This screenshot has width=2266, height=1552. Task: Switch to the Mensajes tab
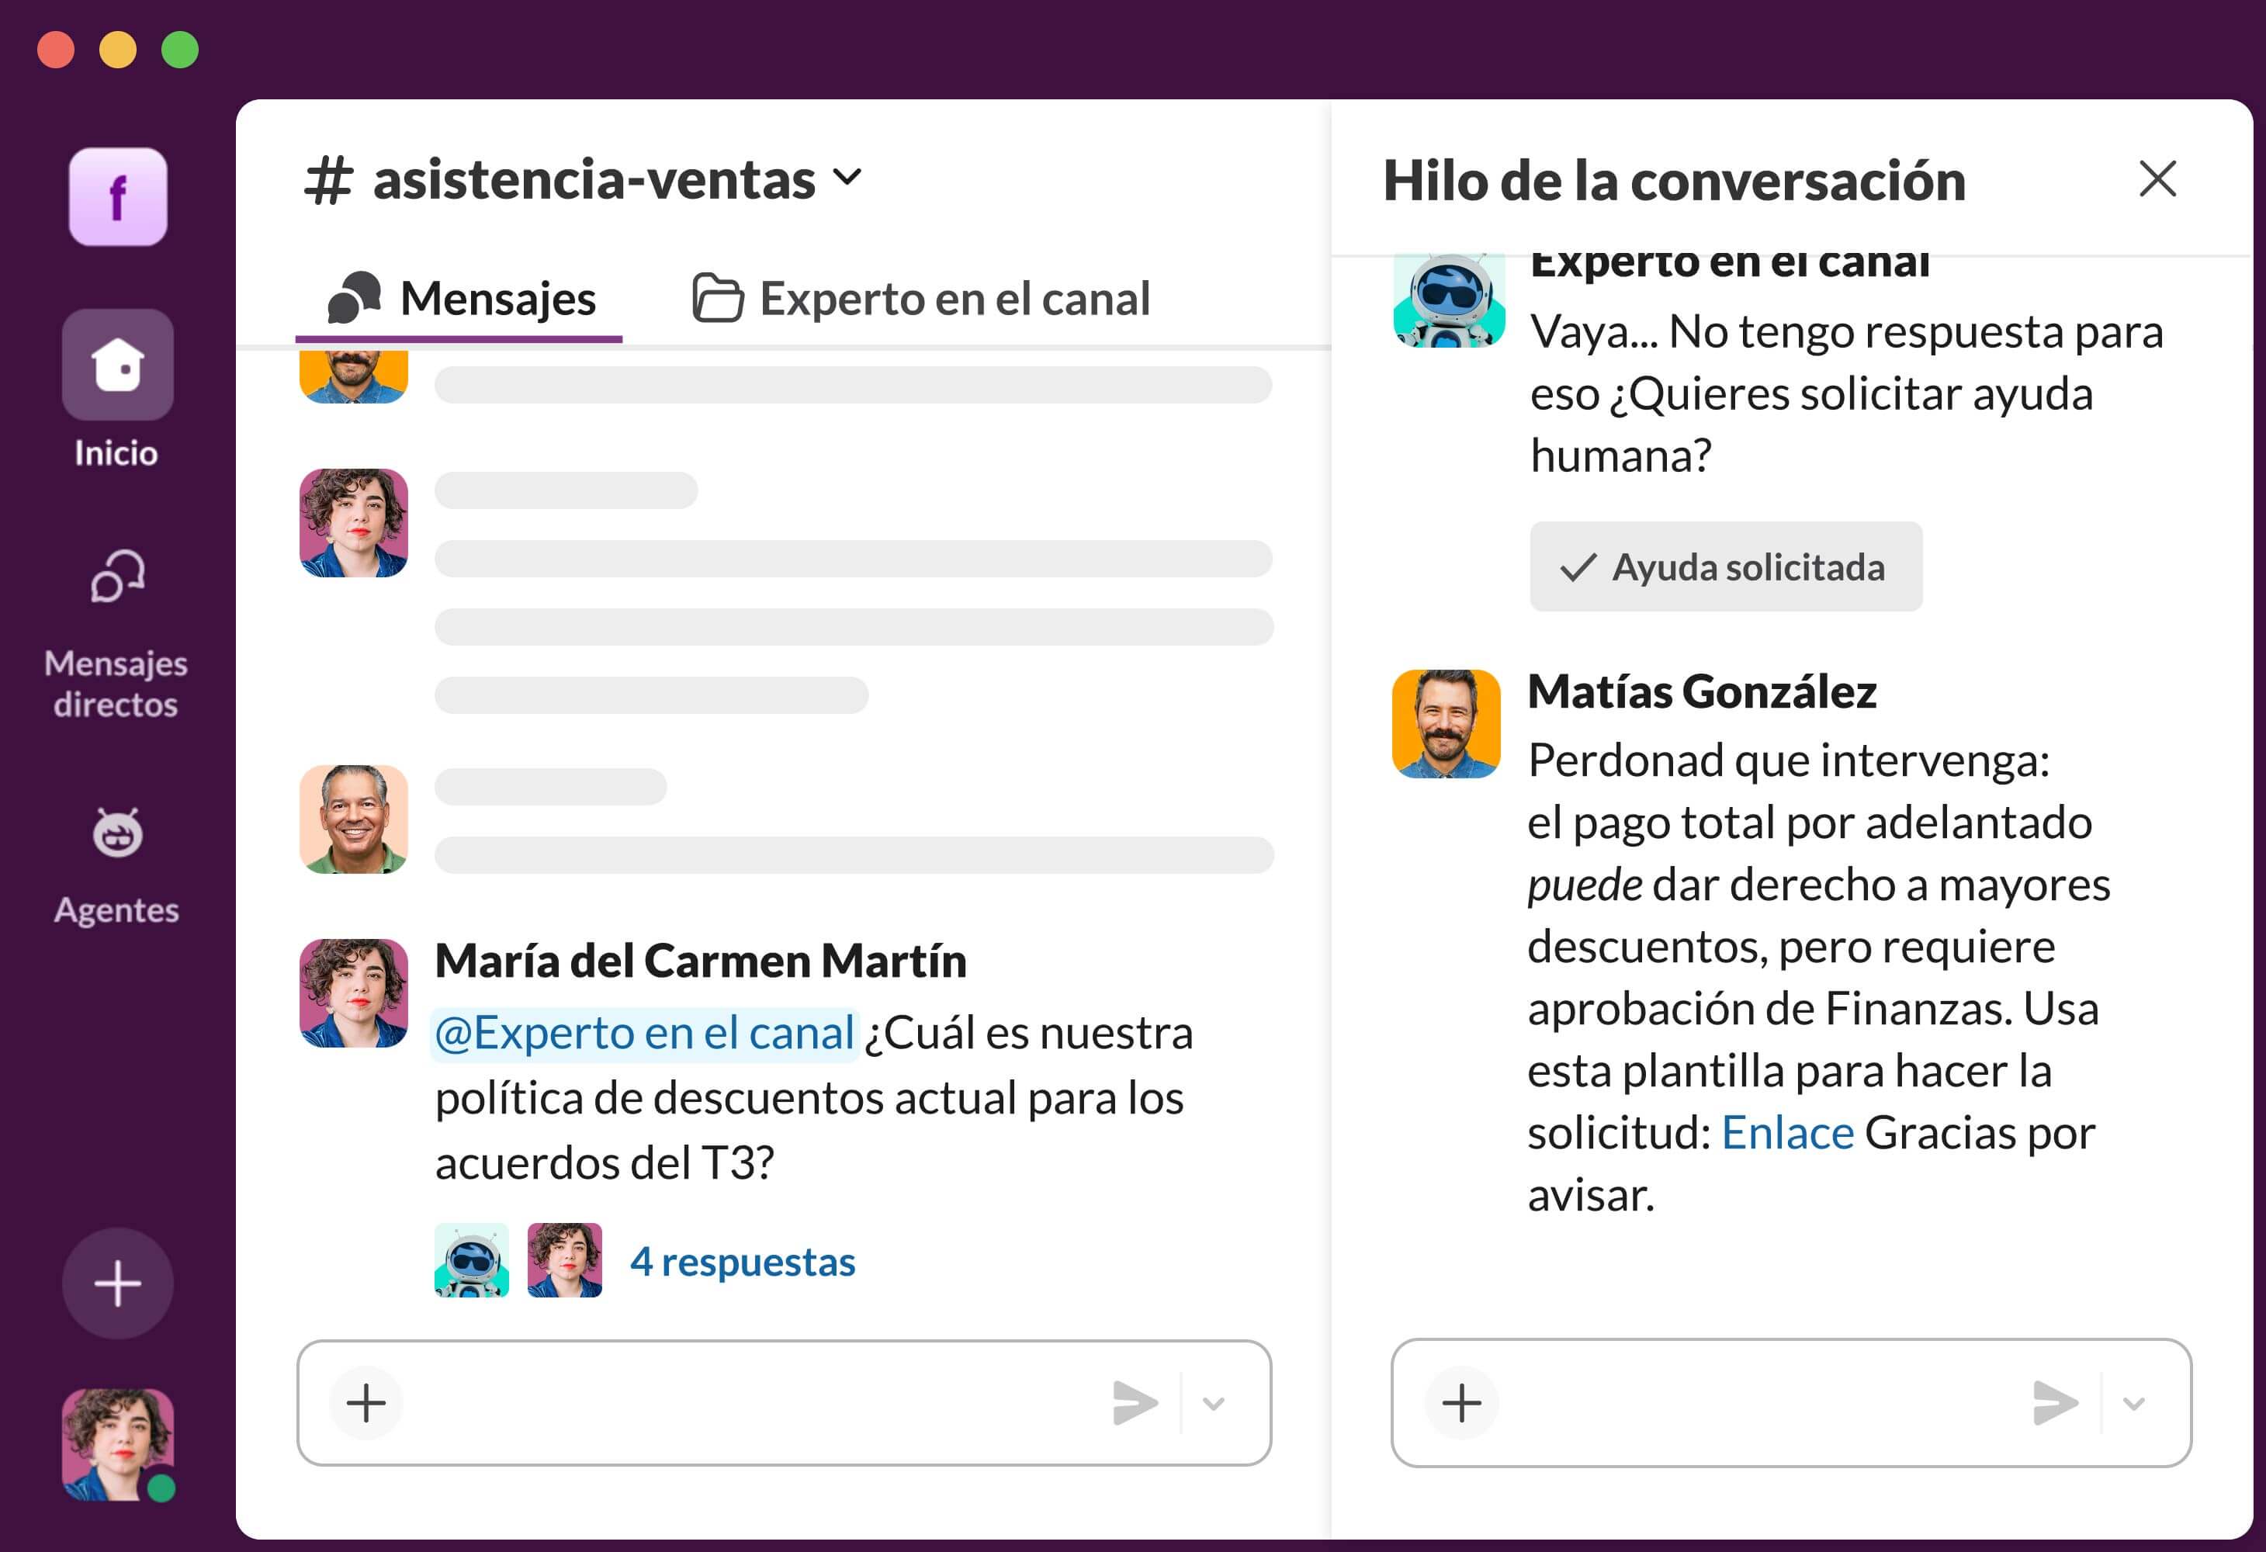461,298
